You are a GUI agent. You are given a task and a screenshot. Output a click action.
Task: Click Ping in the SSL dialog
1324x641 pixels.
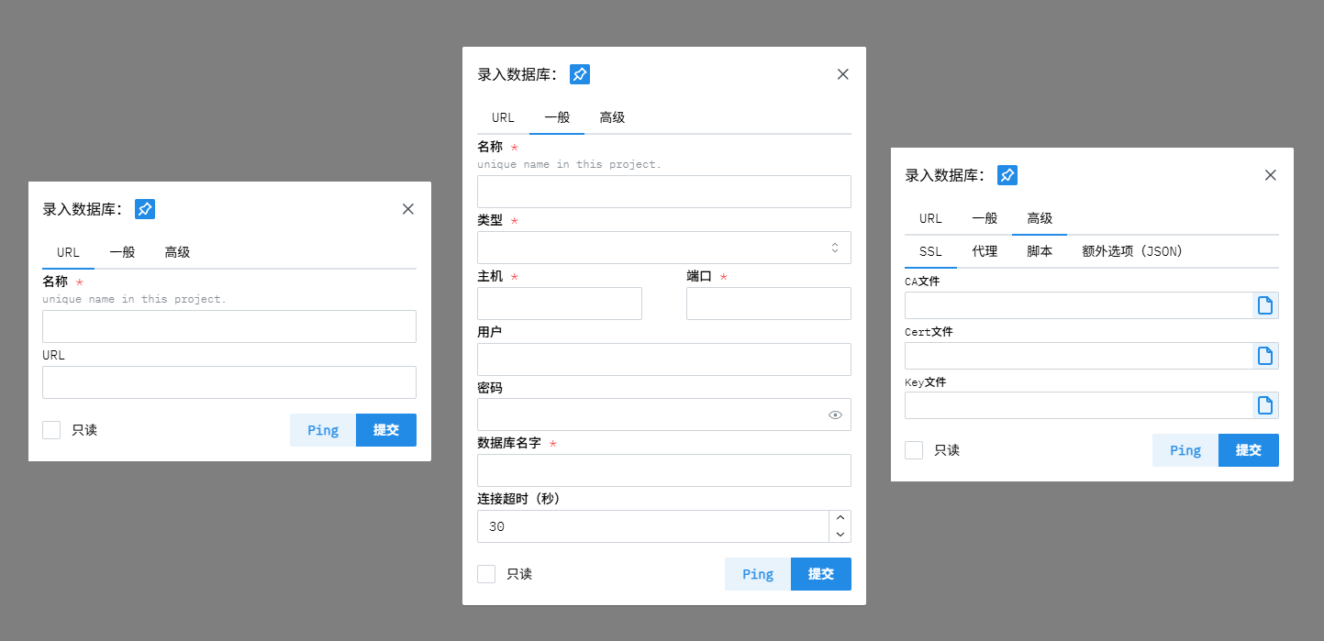point(1185,450)
